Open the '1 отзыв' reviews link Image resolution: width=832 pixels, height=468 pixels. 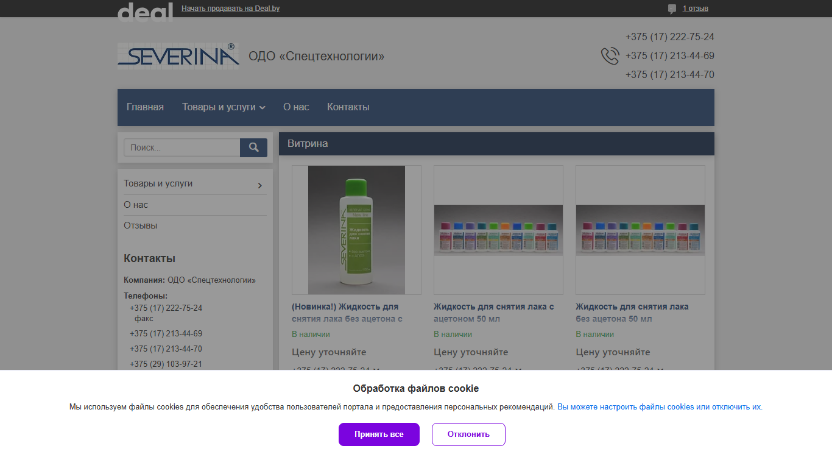pos(695,9)
